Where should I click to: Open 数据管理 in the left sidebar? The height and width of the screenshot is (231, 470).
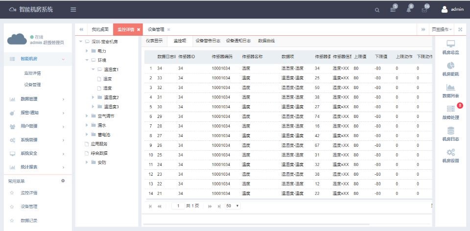29,99
